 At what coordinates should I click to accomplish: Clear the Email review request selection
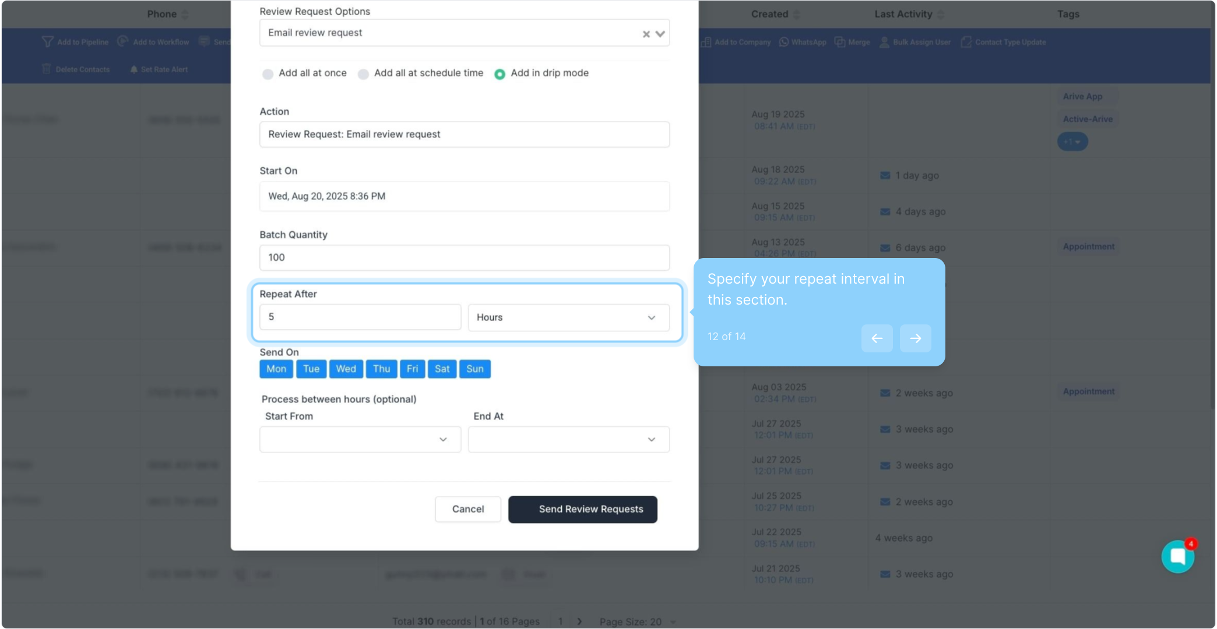[646, 34]
